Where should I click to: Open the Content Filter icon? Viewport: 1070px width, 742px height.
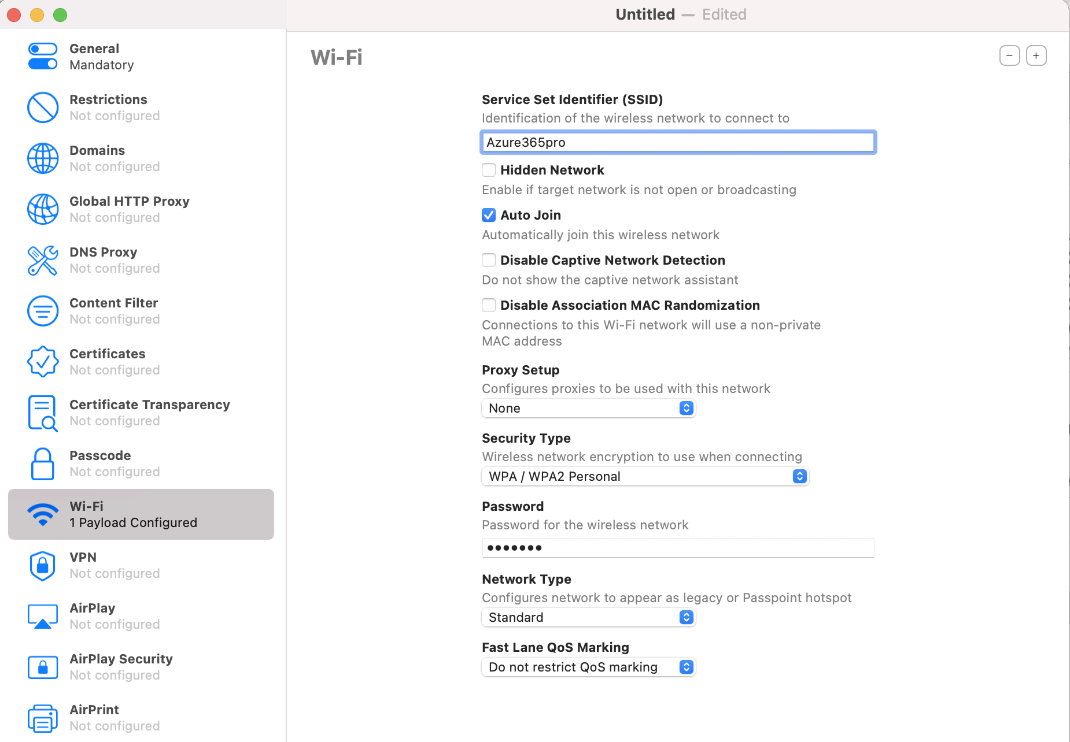[43, 311]
